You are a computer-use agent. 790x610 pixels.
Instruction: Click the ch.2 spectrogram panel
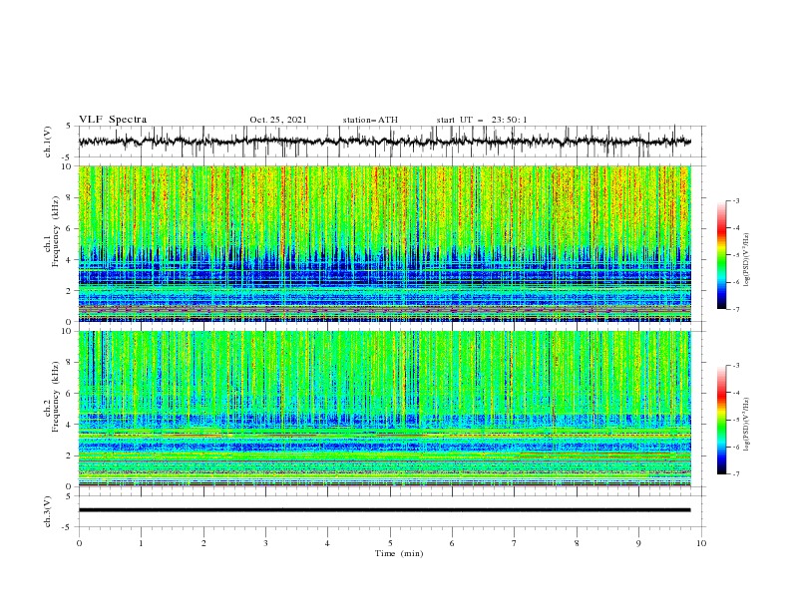point(384,409)
